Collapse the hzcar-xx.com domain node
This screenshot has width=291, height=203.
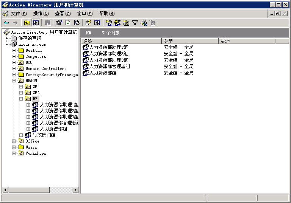coord(7,44)
